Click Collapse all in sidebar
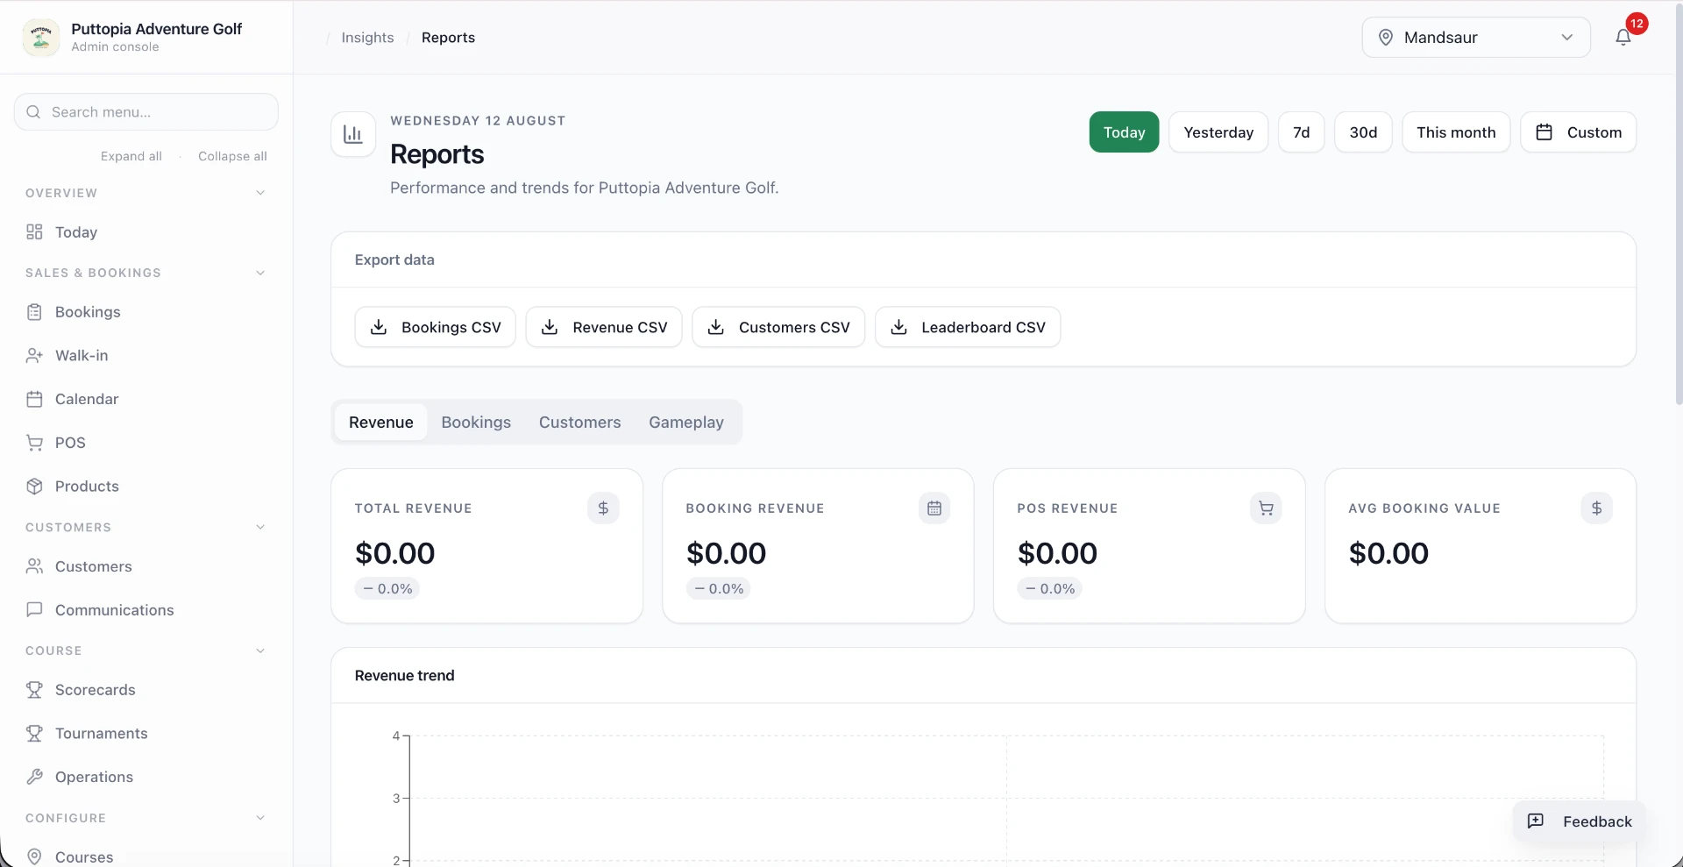Viewport: 1683px width, 867px height. [232, 156]
